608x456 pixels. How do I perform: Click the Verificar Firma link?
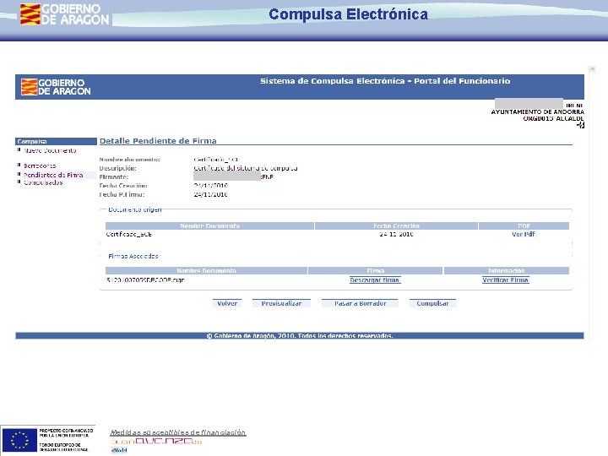point(506,280)
